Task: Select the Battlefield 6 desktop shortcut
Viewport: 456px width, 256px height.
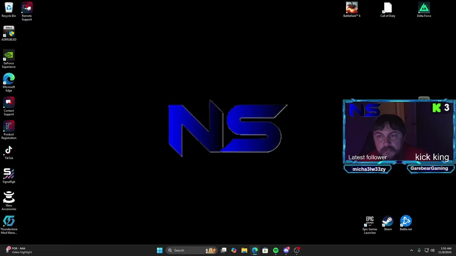Action: [352, 10]
